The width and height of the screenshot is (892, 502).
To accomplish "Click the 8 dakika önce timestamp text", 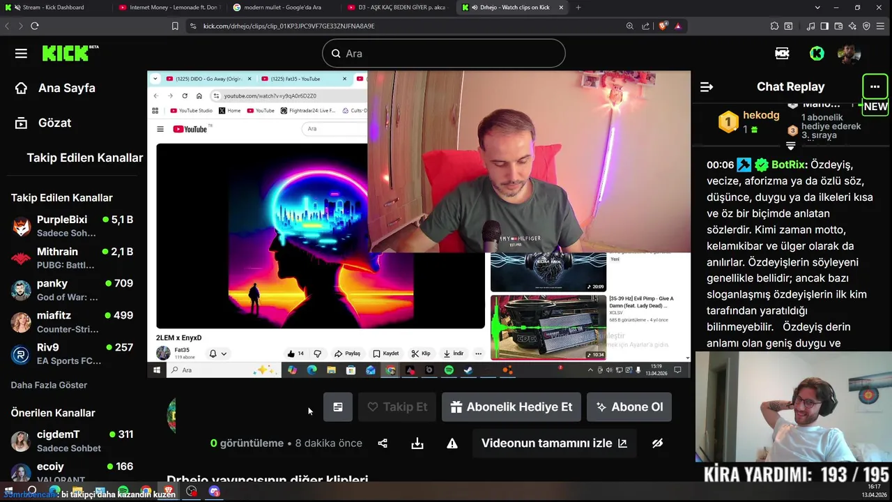I will [x=329, y=443].
